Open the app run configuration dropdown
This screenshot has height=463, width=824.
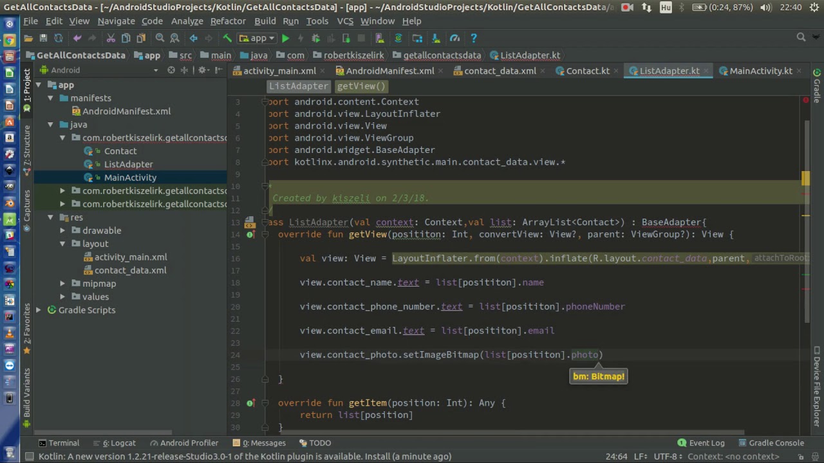(x=257, y=39)
